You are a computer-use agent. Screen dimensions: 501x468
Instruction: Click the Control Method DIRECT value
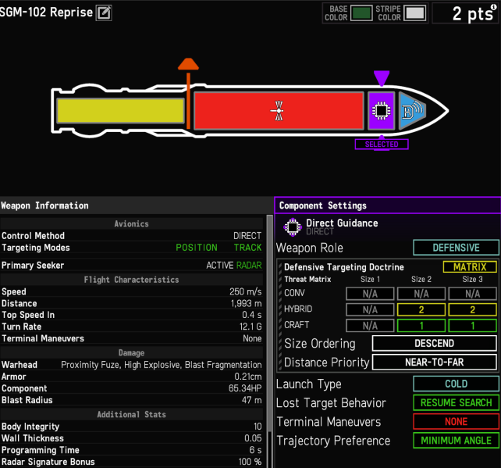tap(247, 236)
